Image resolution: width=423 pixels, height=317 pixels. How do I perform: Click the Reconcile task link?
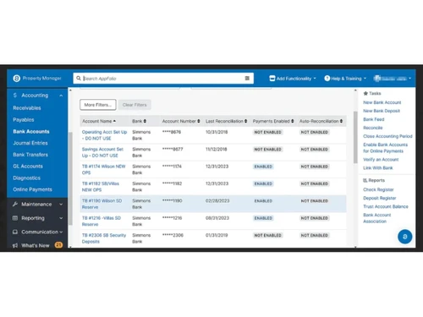click(x=373, y=128)
